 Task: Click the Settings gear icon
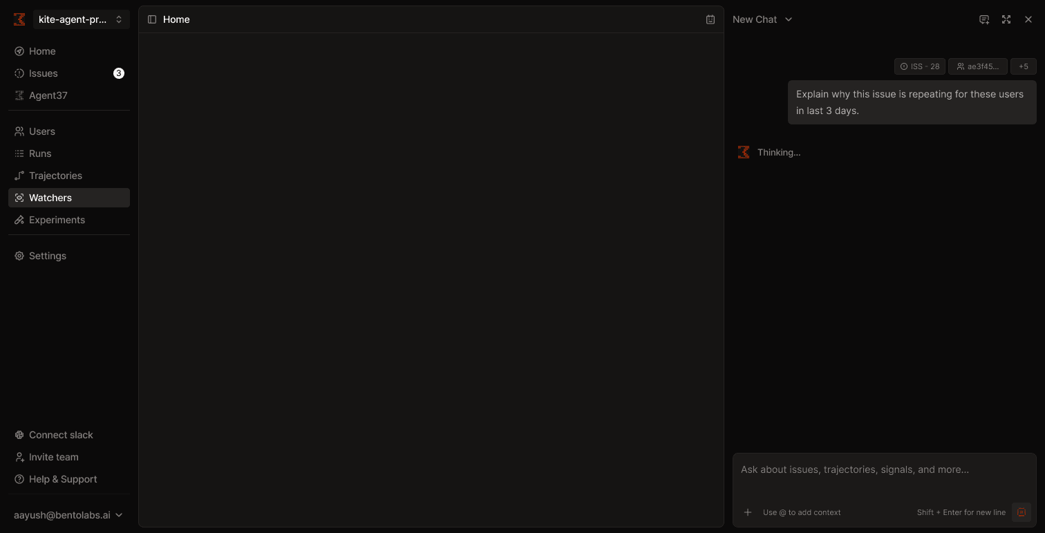click(x=19, y=256)
